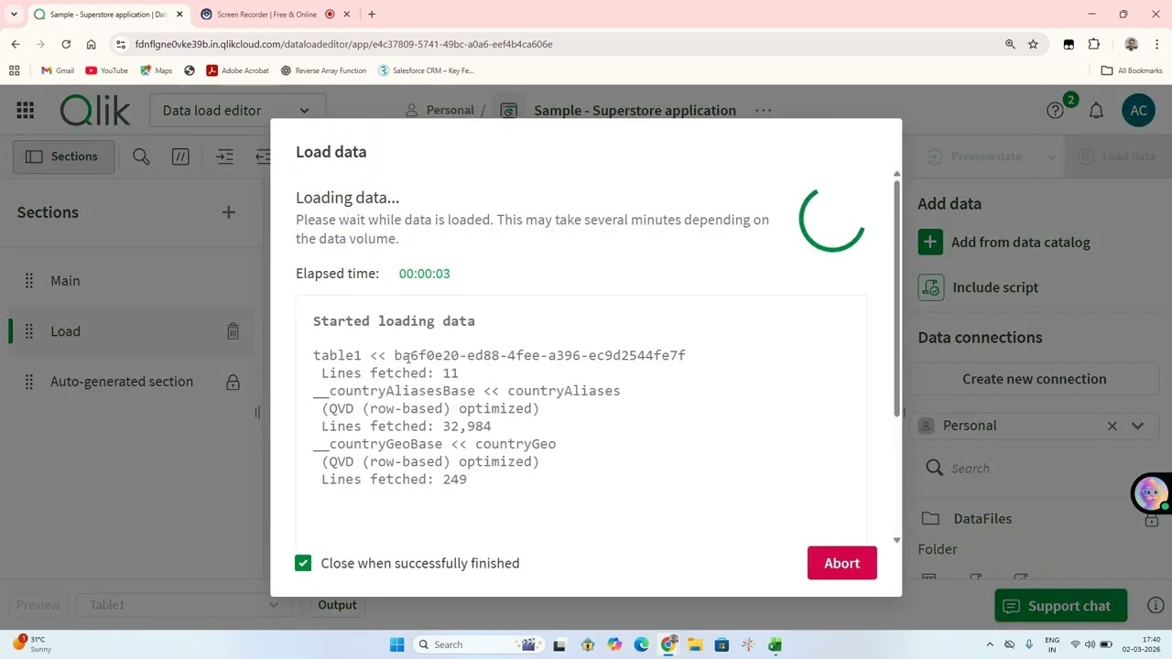This screenshot has height=659, width=1172.
Task: Toggle comment on selected script lines
Action: pos(180,157)
